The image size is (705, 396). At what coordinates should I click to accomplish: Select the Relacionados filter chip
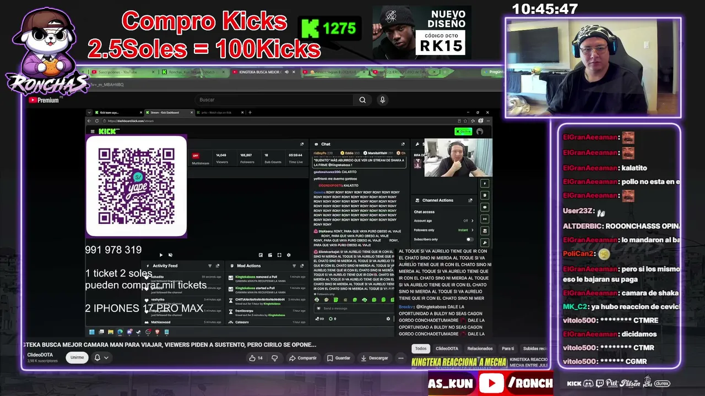click(x=480, y=348)
